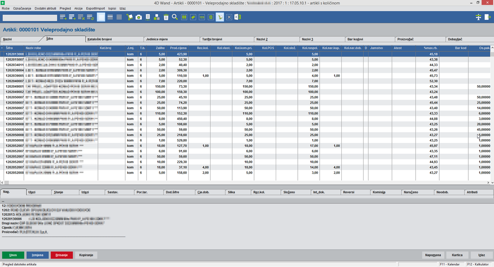The height and width of the screenshot is (267, 494).
Task: Open the Ispisi menu
Action: tap(112, 8)
